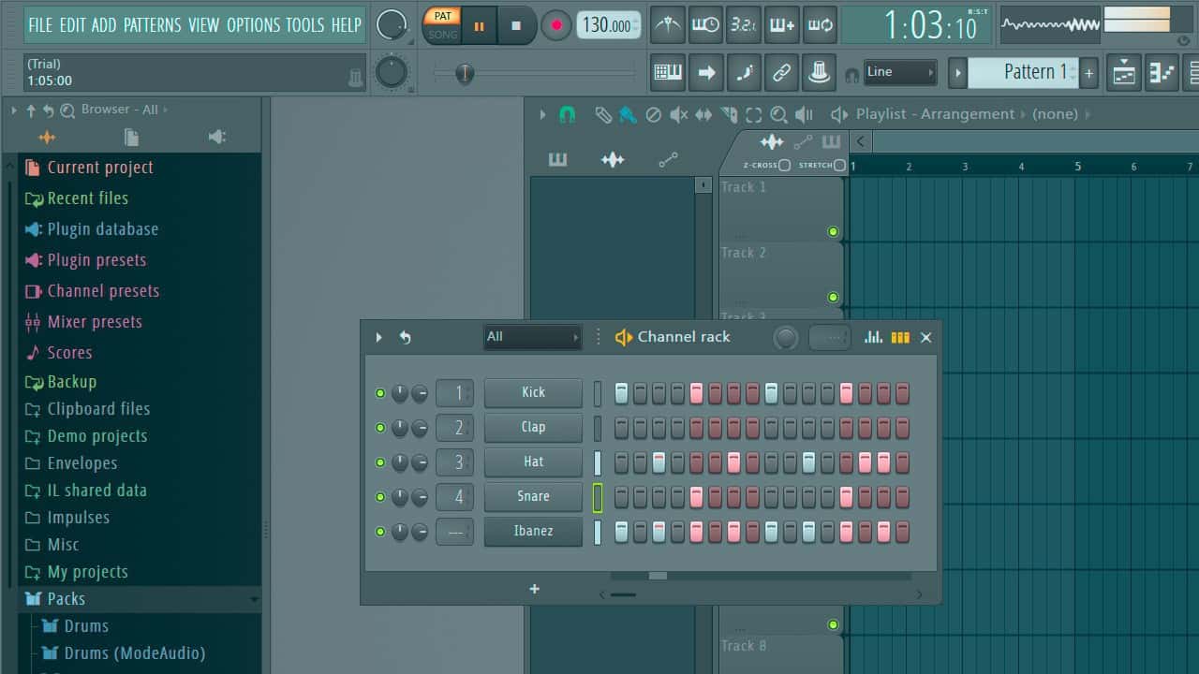1199x674 pixels.
Task: Activate the first step of the Clap row
Action: tap(621, 428)
